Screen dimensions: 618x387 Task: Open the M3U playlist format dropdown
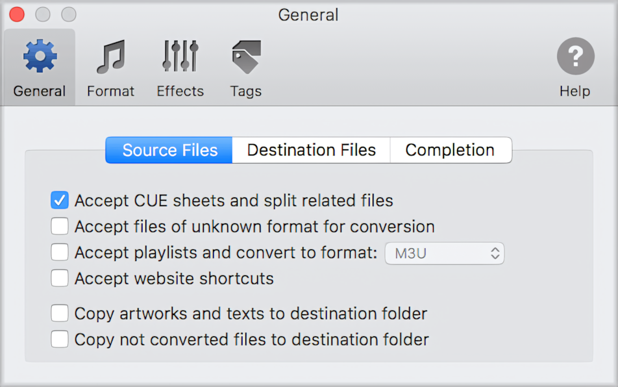tap(445, 253)
